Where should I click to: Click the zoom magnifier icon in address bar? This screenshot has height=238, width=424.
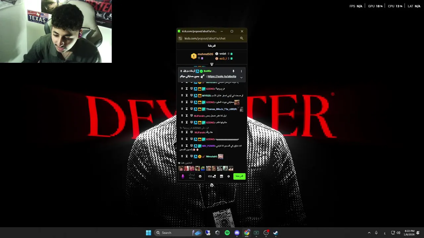[x=241, y=38]
